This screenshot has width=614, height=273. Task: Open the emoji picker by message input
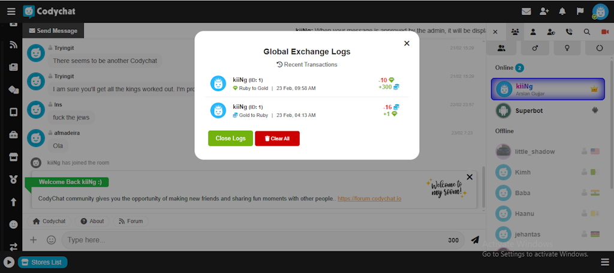(52, 240)
